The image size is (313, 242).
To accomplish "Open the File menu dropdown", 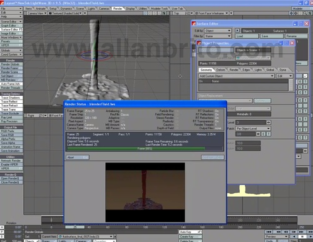I will point(11,9).
